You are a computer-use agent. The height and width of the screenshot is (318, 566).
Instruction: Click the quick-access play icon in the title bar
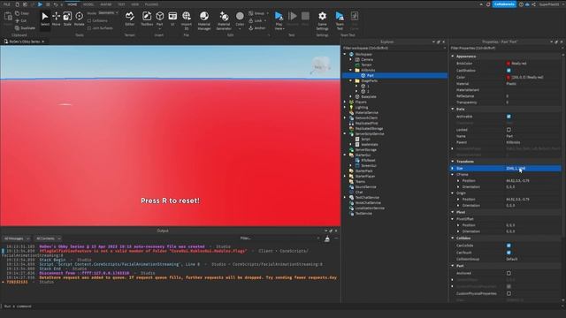tap(40, 4)
